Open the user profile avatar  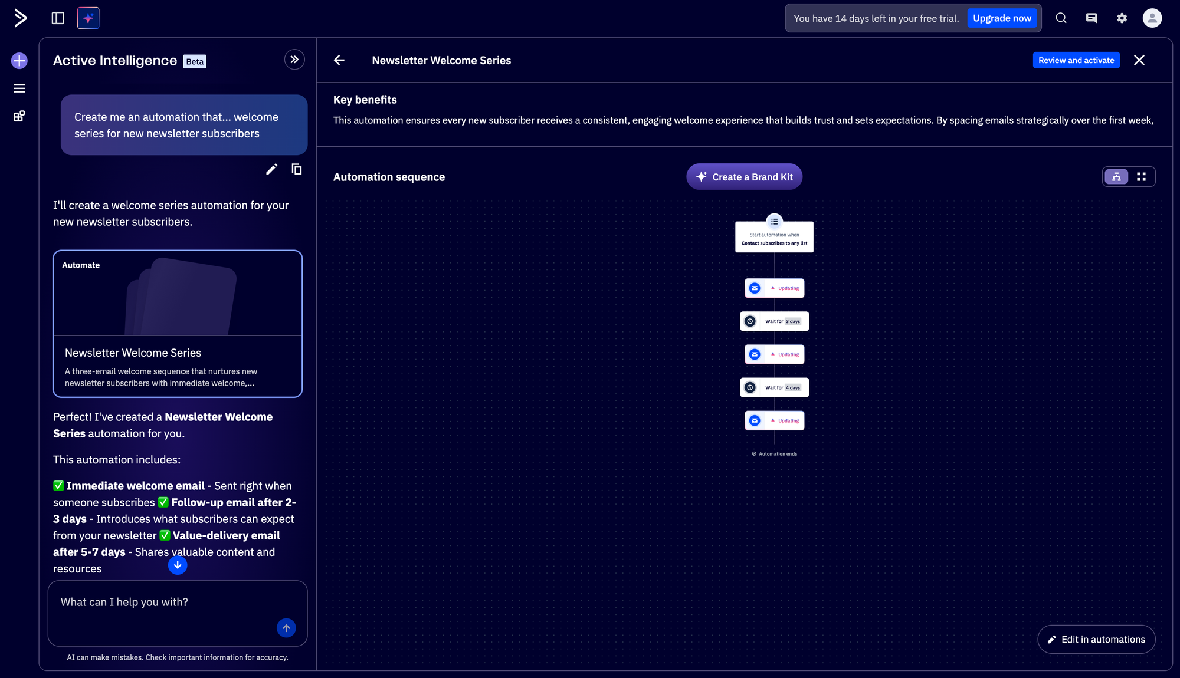pyautogui.click(x=1152, y=18)
